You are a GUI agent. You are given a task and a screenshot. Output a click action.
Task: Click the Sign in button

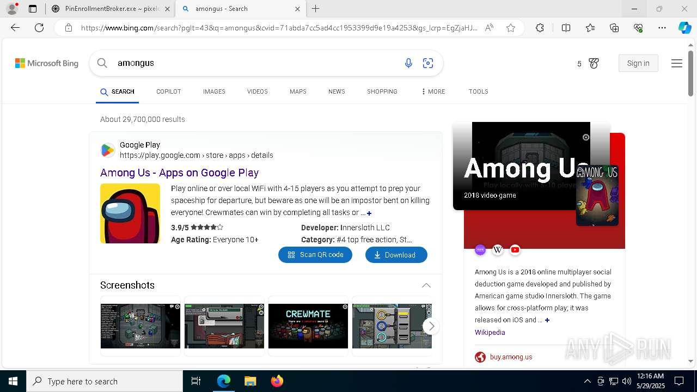pos(638,63)
